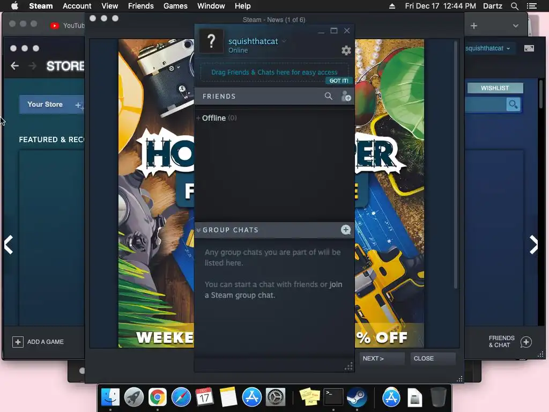Image resolution: width=549 pixels, height=412 pixels.
Task: Click the friends list resize grip
Action: (x=348, y=366)
